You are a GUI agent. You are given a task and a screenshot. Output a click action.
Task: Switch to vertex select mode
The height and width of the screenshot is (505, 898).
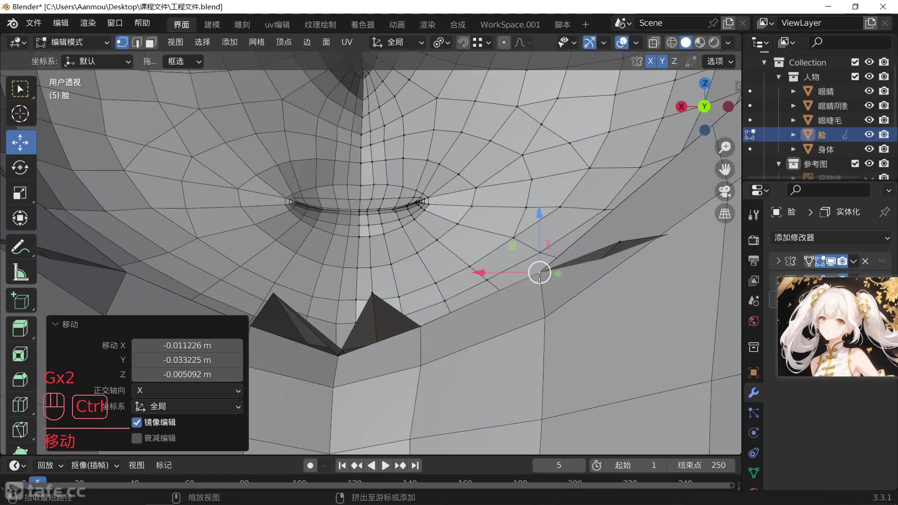point(122,43)
